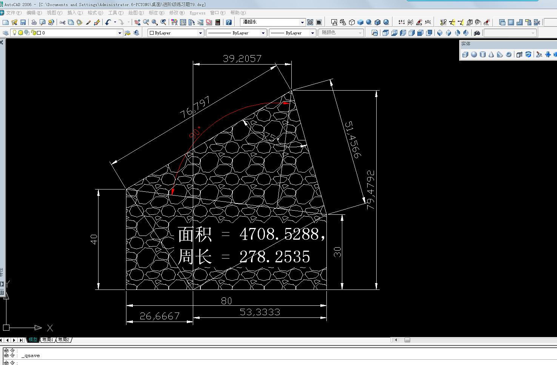Click the Layer Properties Manager icon
Screen dimensions: 557x365
(5, 33)
